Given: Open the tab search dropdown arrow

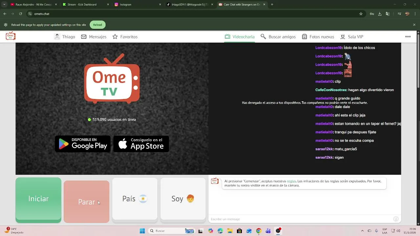Looking at the screenshot, I should (x=4, y=5).
